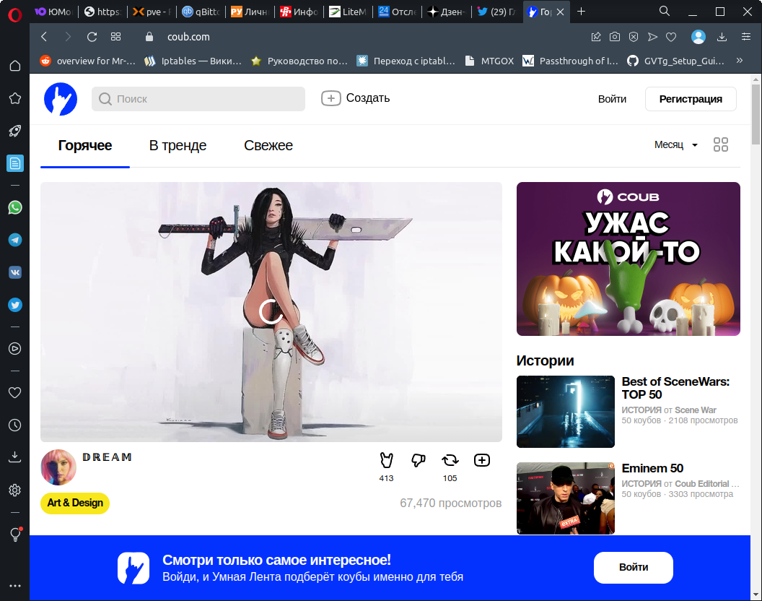
Task: Like the coub with the rock-hand icon
Action: point(386,459)
